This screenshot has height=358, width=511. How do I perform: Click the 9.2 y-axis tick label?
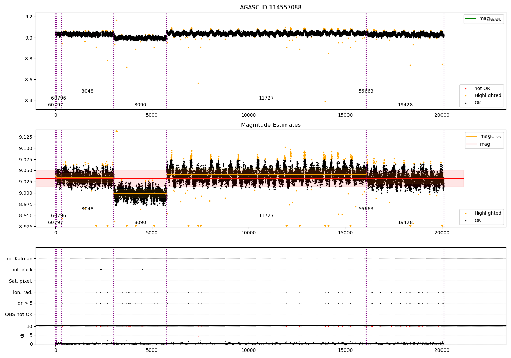pos(28,17)
